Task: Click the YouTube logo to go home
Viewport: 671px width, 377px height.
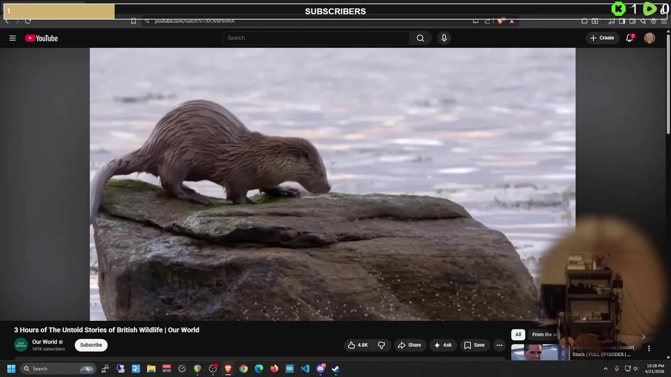Action: [x=41, y=38]
